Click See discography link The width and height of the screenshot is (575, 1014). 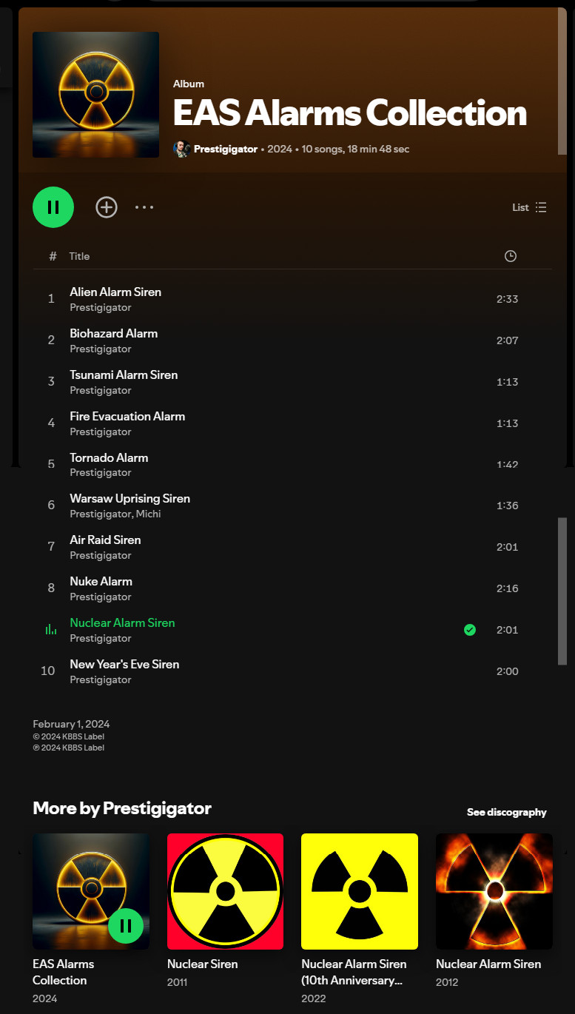[x=507, y=812]
